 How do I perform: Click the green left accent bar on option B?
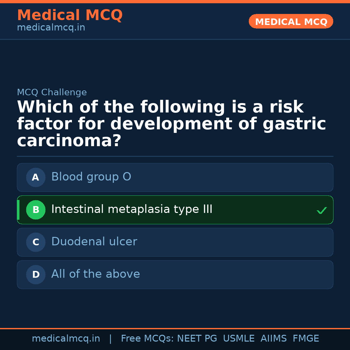18,210
